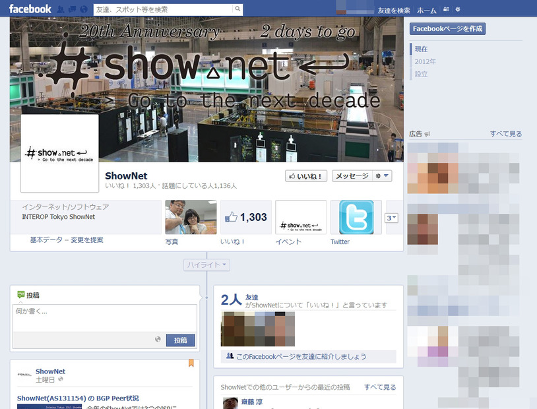Click すべて見る next to 広告
This screenshot has width=537, height=409.
point(505,134)
